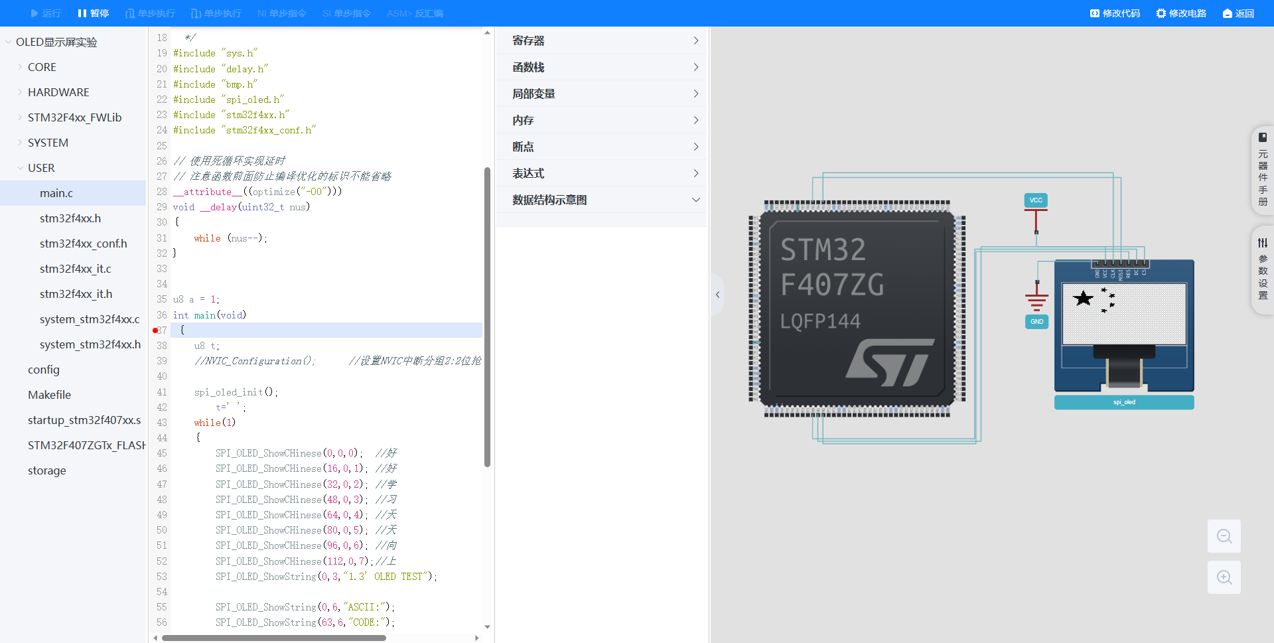The image size is (1274, 643).
Task: Click the scroll-down arrow in the code editor
Action: tap(487, 626)
